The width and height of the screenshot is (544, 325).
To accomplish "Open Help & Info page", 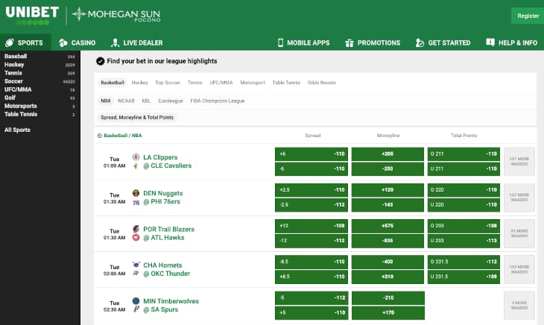I will point(512,42).
